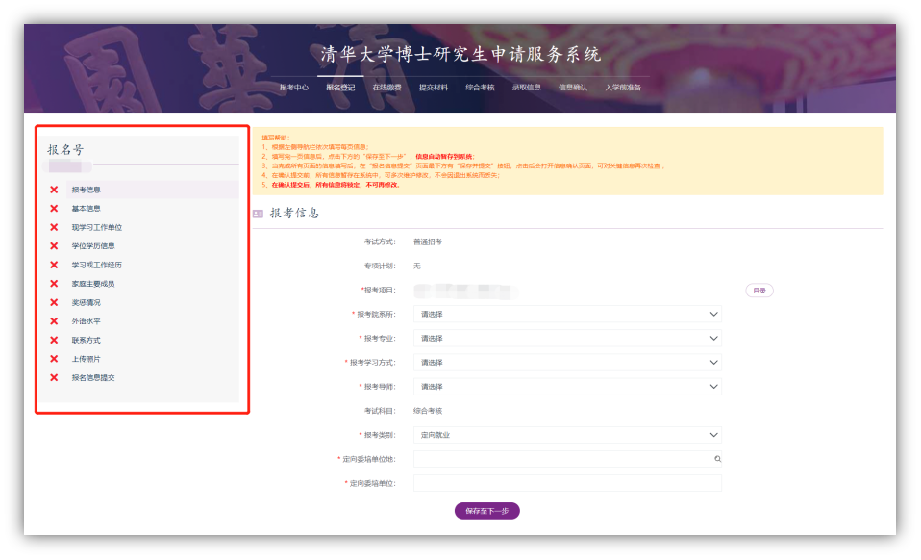Viewport: 921px width, 560px height.
Task: Open 基本信息 in the sidebar
Action: pyautogui.click(x=86, y=209)
